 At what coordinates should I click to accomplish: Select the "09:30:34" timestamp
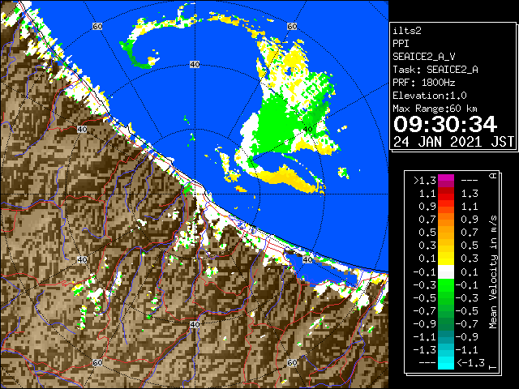tap(445, 124)
